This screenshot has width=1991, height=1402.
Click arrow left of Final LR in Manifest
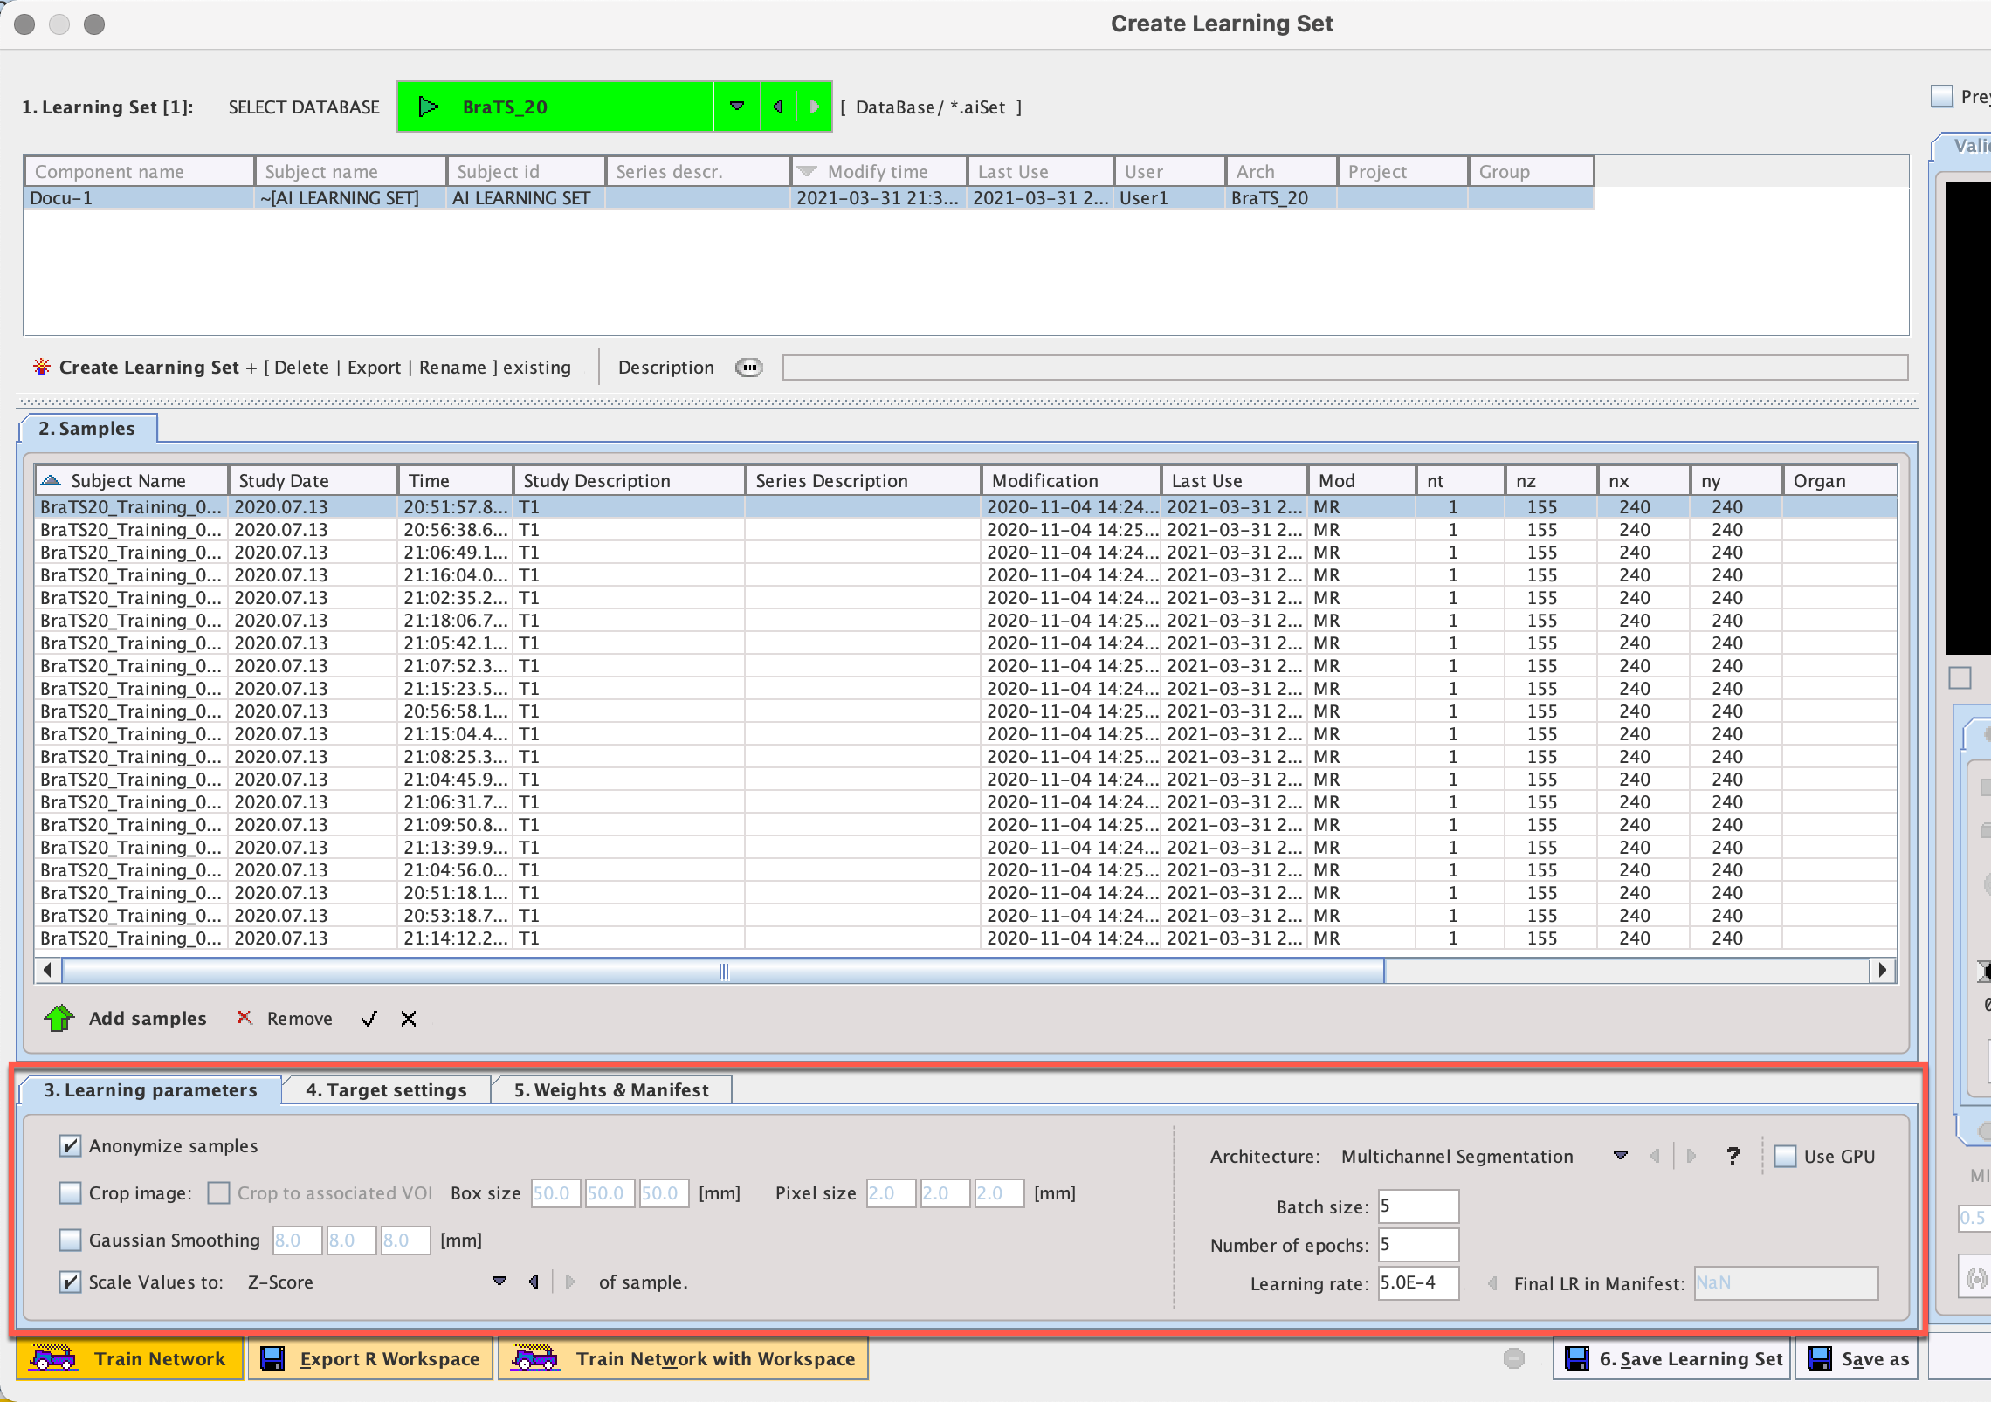coord(1492,1283)
